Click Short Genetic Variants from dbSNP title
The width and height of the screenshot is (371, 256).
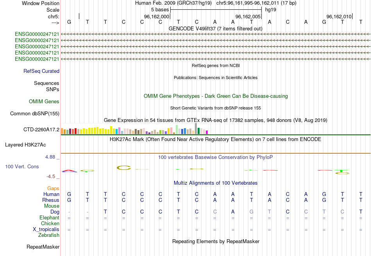tap(216, 108)
